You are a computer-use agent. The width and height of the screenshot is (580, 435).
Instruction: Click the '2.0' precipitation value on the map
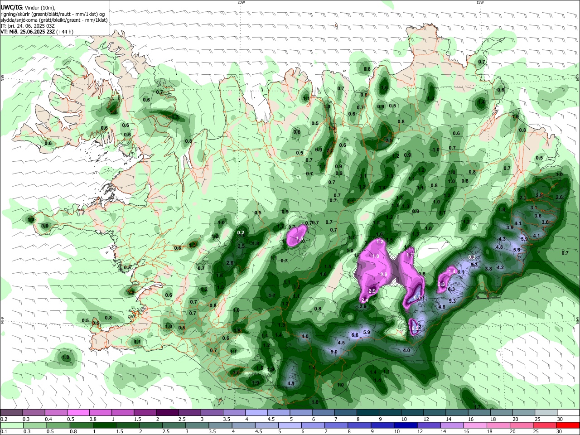[x=236, y=372]
